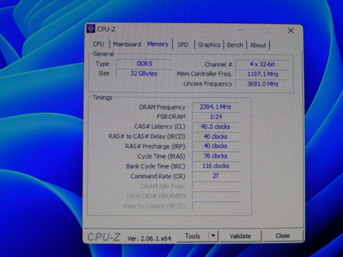Click the Close button at bottom
343x257 pixels.
pos(282,236)
